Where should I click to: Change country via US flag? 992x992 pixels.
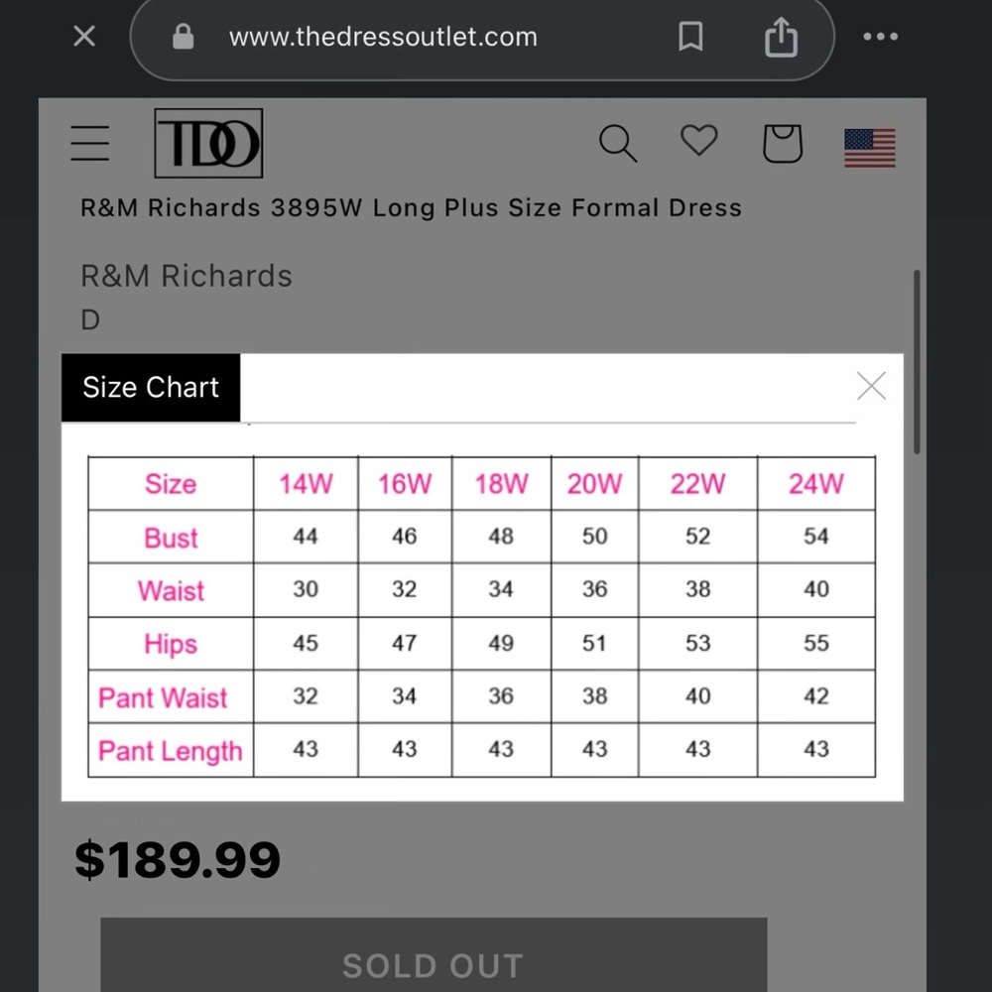tap(870, 148)
